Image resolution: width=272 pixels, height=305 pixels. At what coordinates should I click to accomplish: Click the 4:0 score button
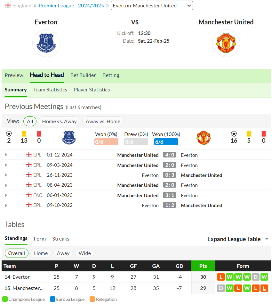170,155
